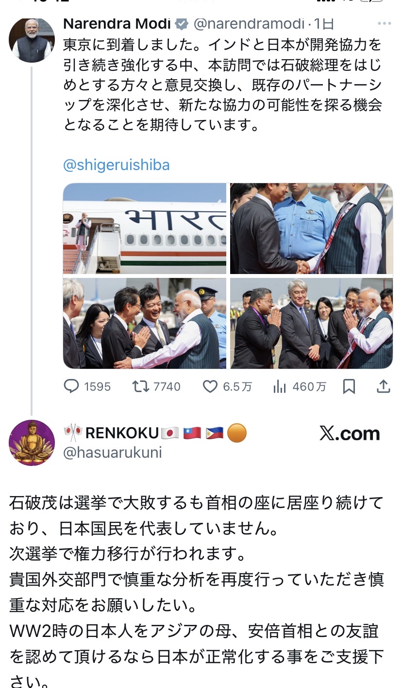Open the @narendramodi handle
This screenshot has width=402, height=688.
[x=249, y=23]
